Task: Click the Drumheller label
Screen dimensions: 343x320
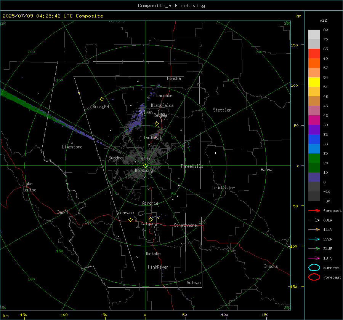Action: [x=223, y=188]
